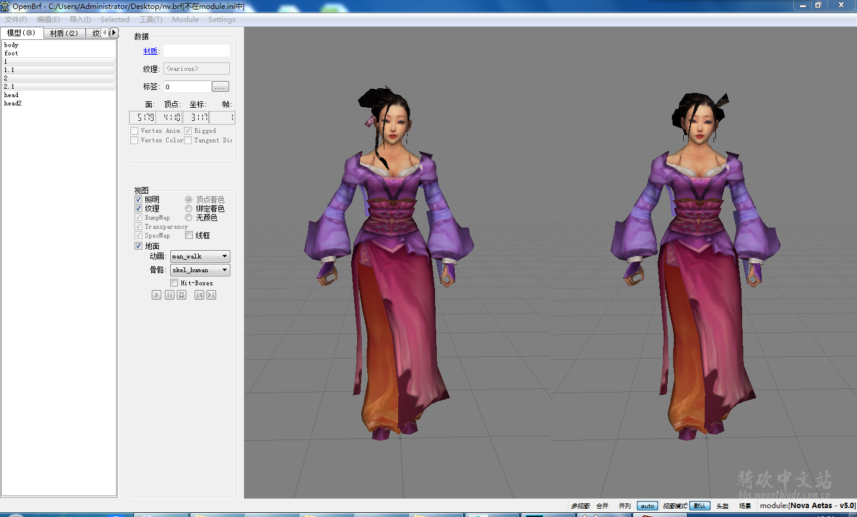Toggle the Vertex Color checkbox

tap(134, 140)
